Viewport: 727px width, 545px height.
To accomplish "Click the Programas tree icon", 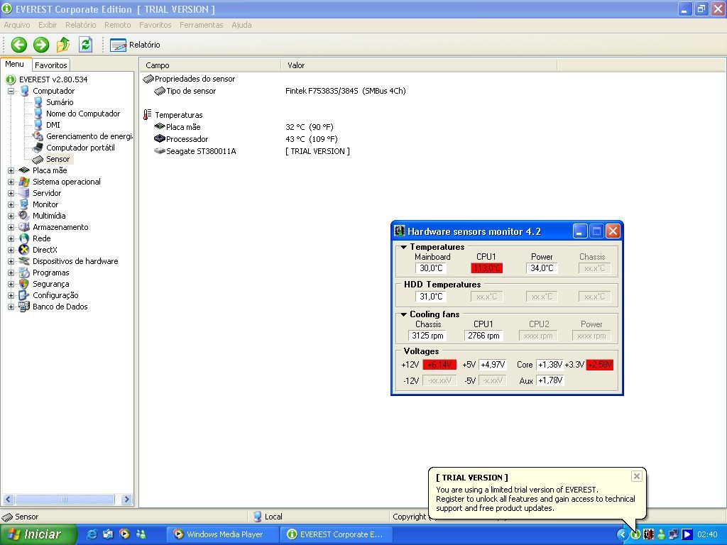I will pyautogui.click(x=24, y=272).
